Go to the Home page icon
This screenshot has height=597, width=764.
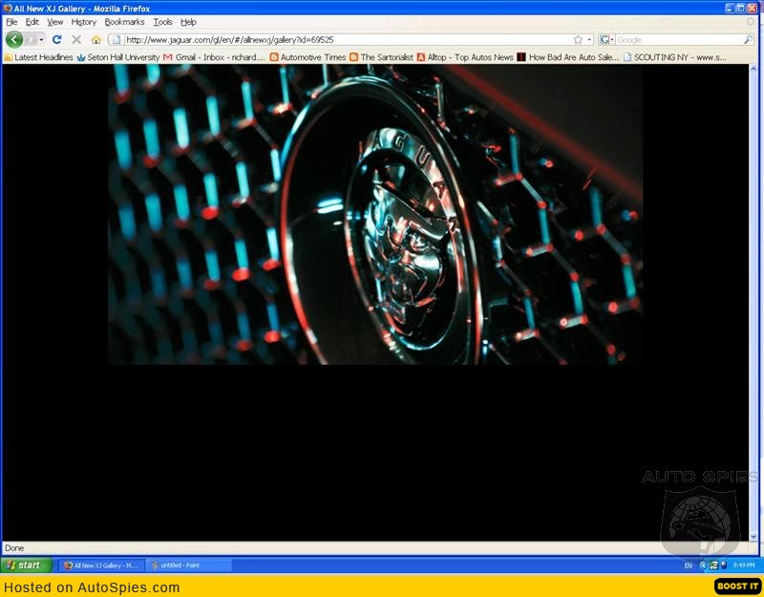[x=96, y=39]
